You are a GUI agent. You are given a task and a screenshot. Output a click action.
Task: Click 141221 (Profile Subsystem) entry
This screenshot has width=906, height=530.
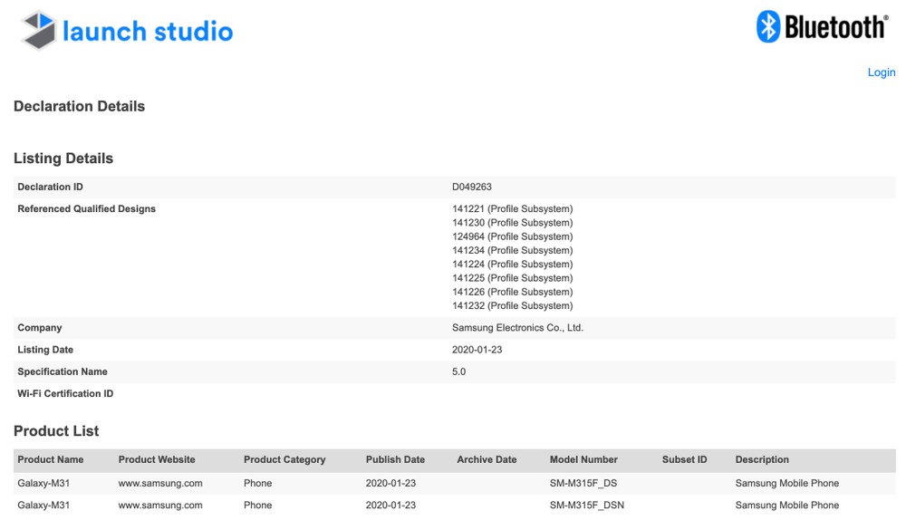click(512, 208)
